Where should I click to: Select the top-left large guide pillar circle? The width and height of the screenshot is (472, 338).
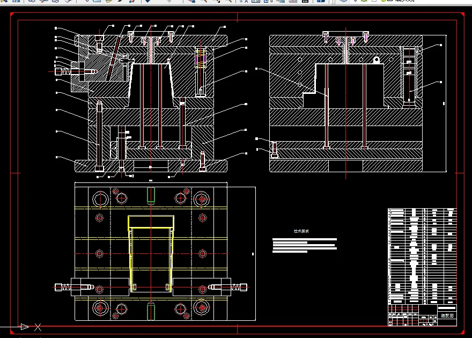(100, 199)
